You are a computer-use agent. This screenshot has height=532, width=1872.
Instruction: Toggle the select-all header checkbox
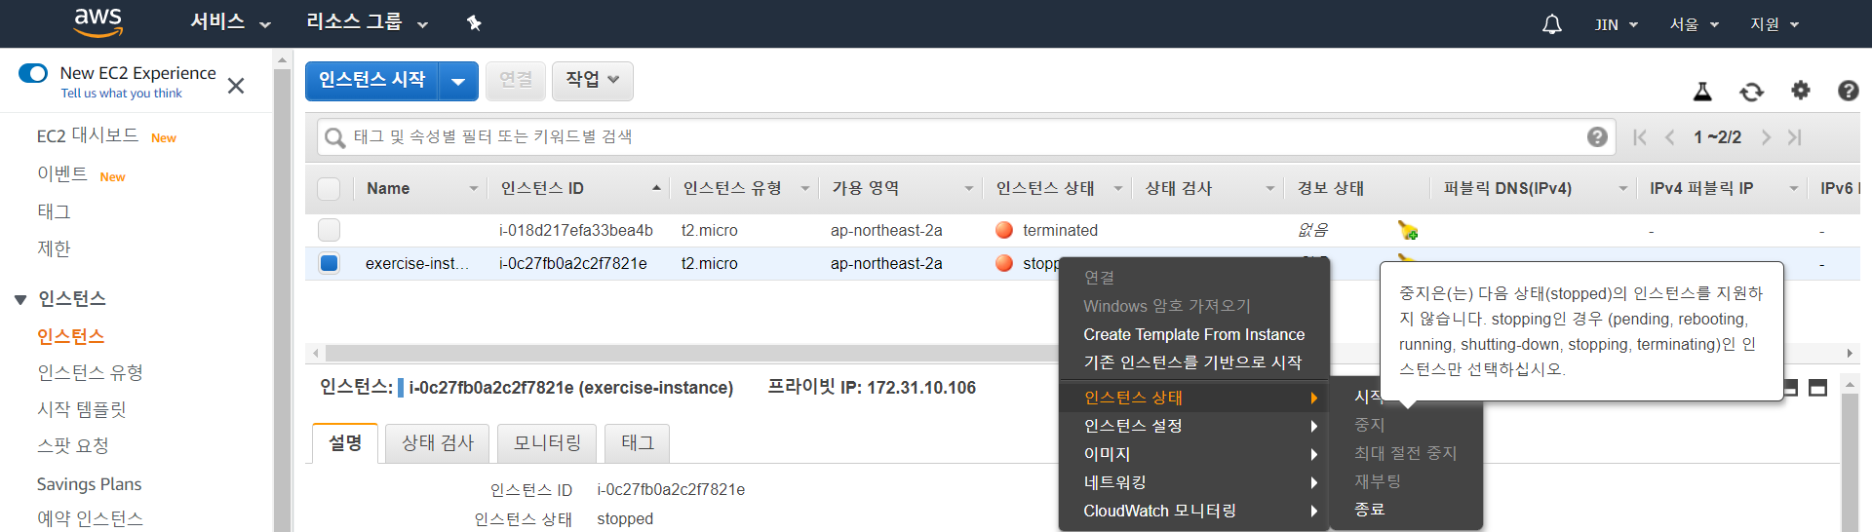tap(330, 189)
